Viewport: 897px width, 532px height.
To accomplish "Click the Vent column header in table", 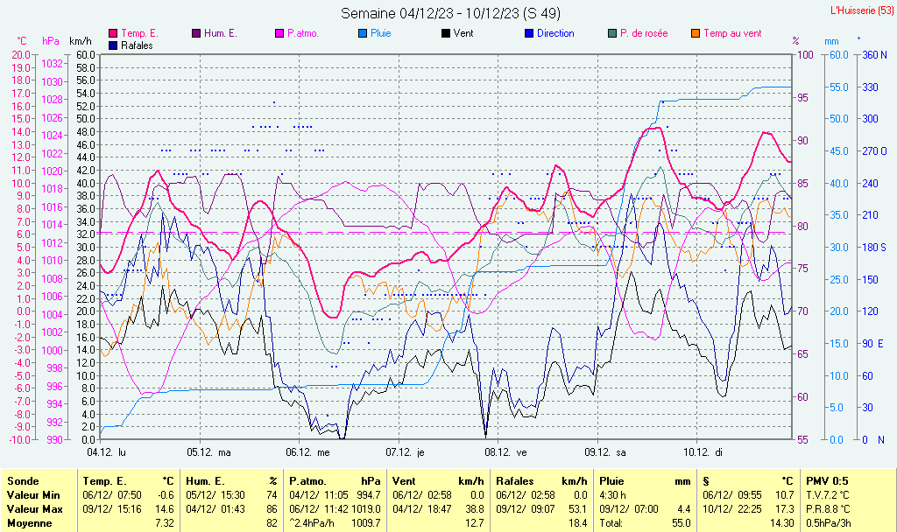I will tap(404, 481).
